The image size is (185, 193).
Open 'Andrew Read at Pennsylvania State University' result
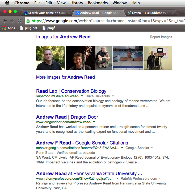pos(89,174)
